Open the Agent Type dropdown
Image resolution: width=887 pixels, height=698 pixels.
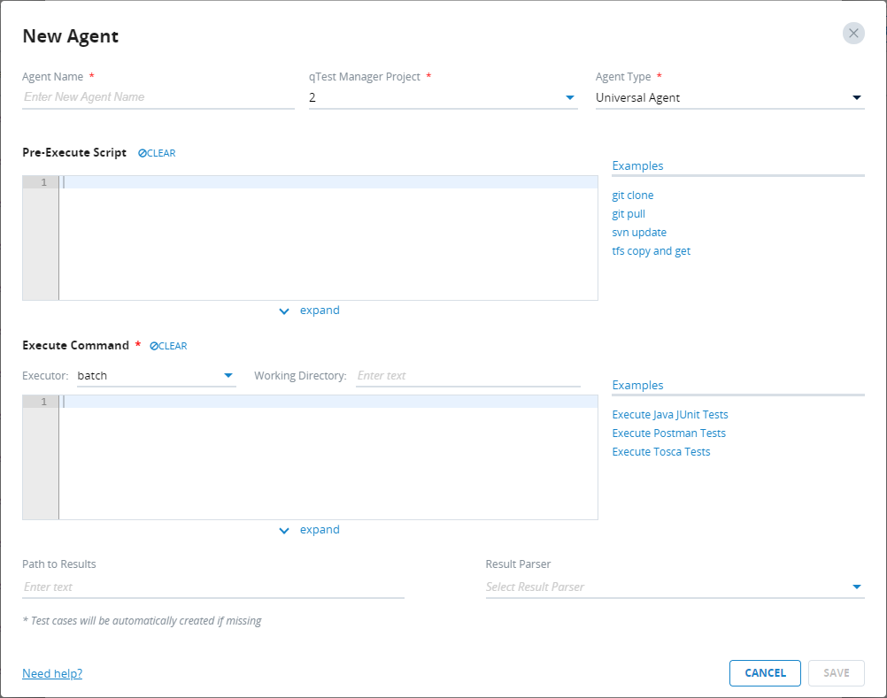[x=856, y=97]
